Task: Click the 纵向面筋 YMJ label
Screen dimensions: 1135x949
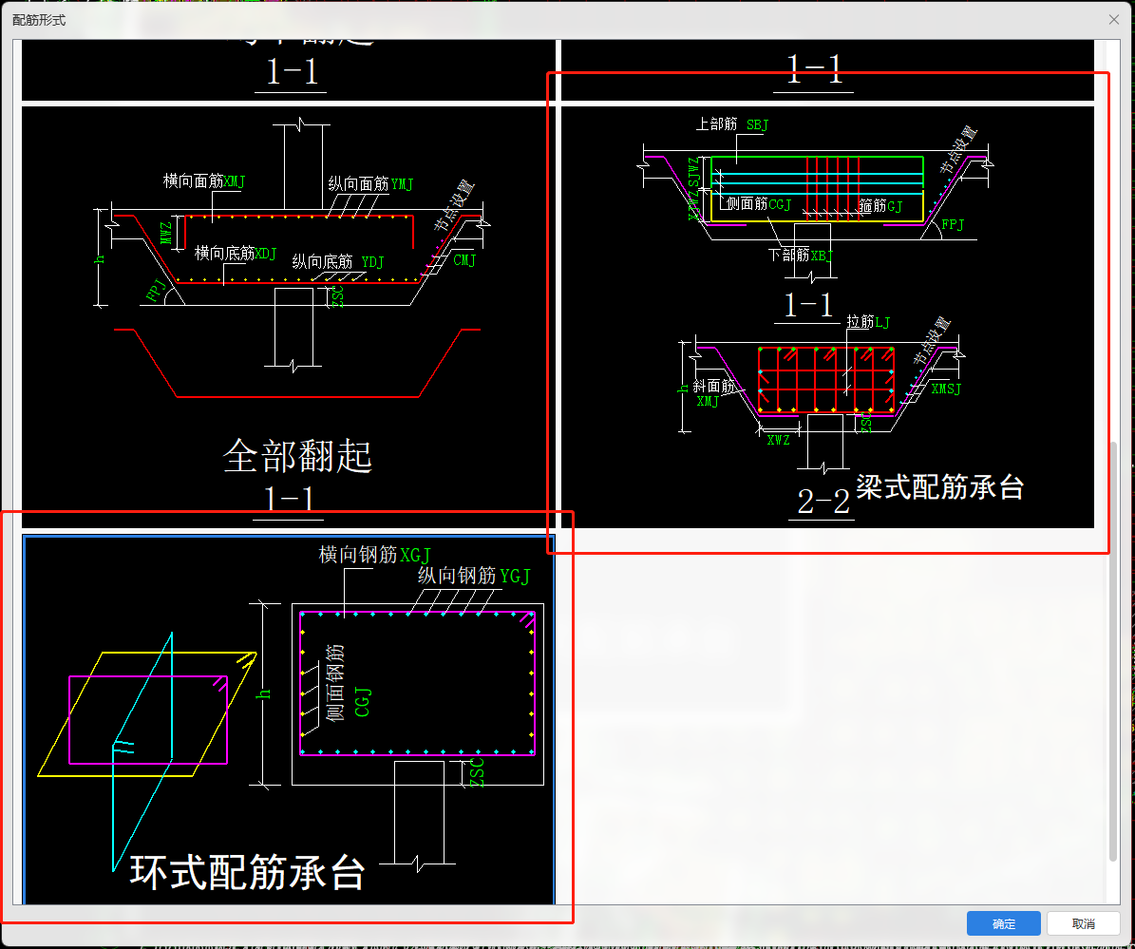Action: point(370,184)
